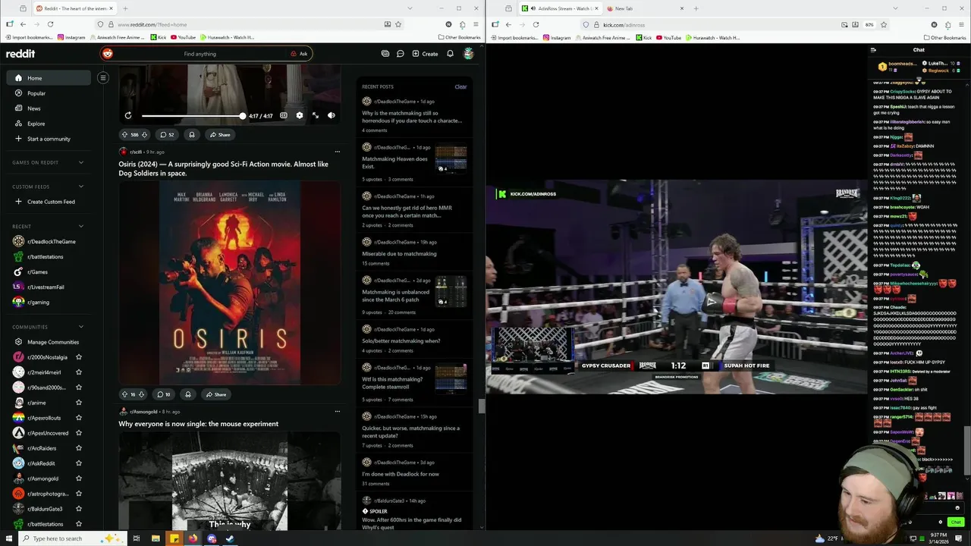Open the Reddit notifications bell
This screenshot has width=971, height=546.
pos(450,54)
